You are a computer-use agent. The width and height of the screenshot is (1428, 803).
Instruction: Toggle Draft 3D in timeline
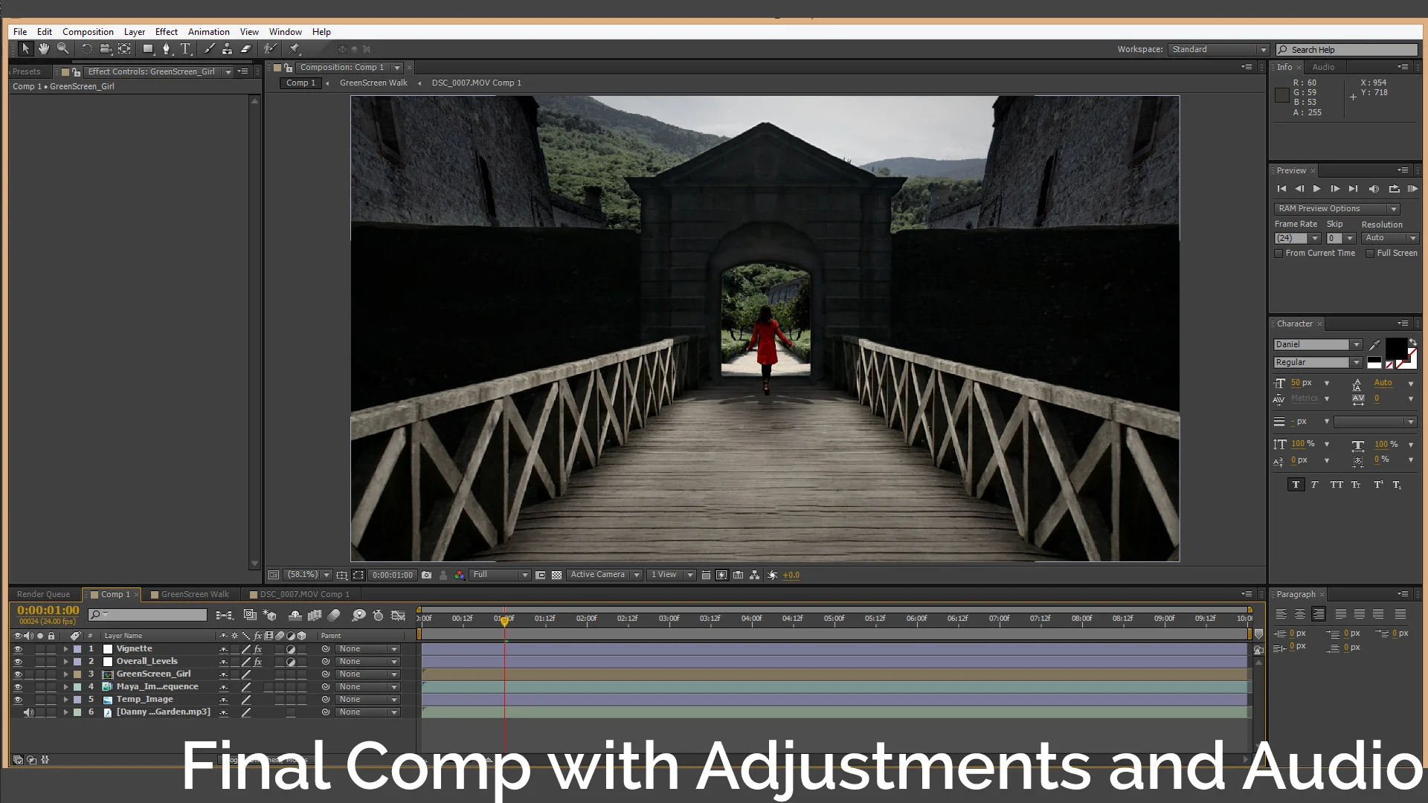270,616
